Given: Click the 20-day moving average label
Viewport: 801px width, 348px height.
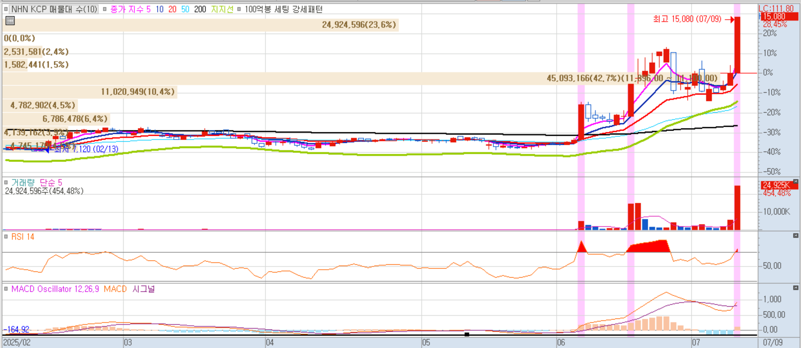Looking at the screenshot, I should pos(172,9).
